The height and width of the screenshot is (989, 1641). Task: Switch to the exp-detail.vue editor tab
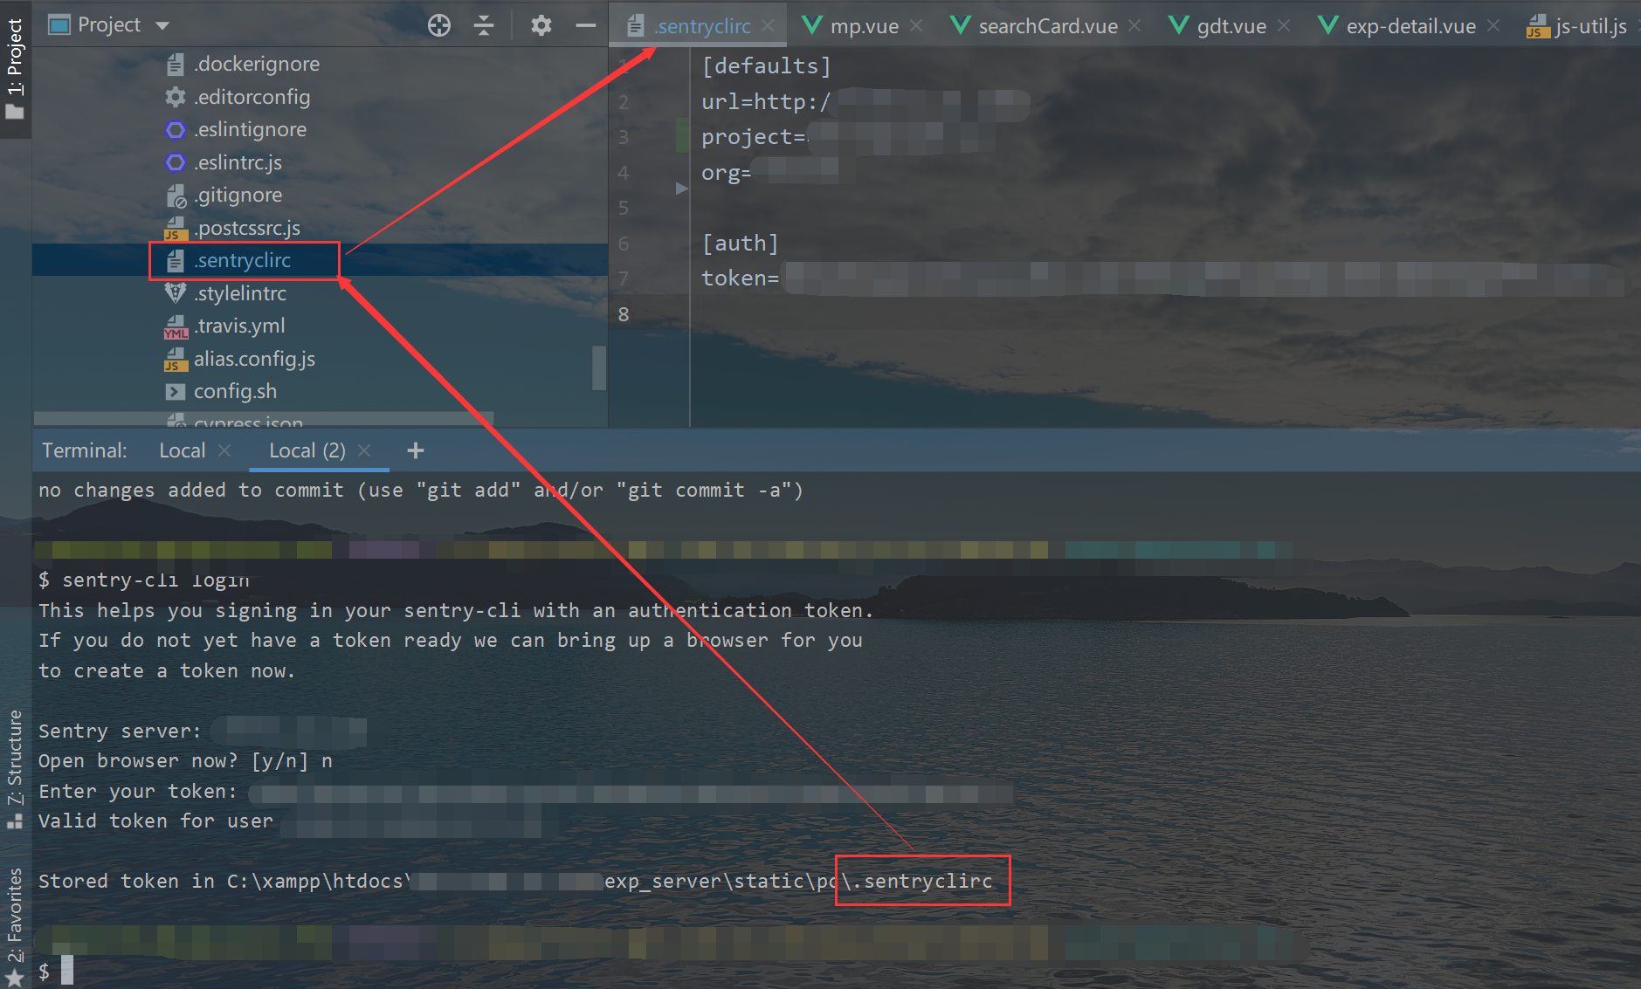1410,26
